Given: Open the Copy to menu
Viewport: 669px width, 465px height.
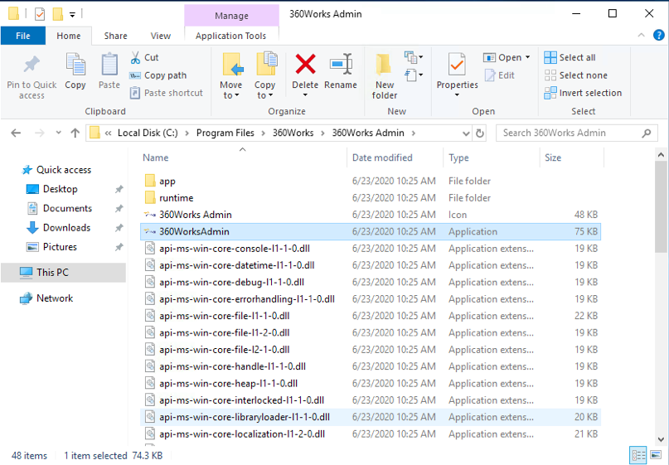Looking at the screenshot, I should point(265,76).
